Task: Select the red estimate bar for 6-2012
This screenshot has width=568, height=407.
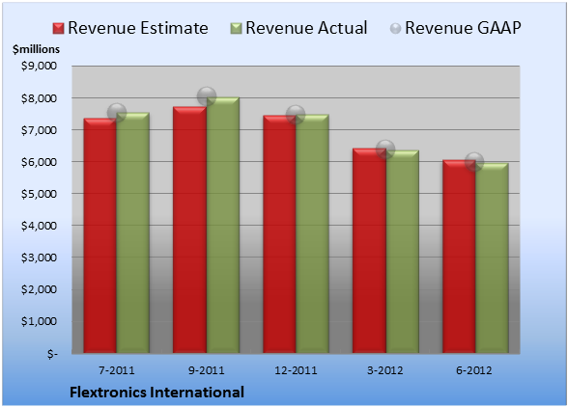Action: 460,257
